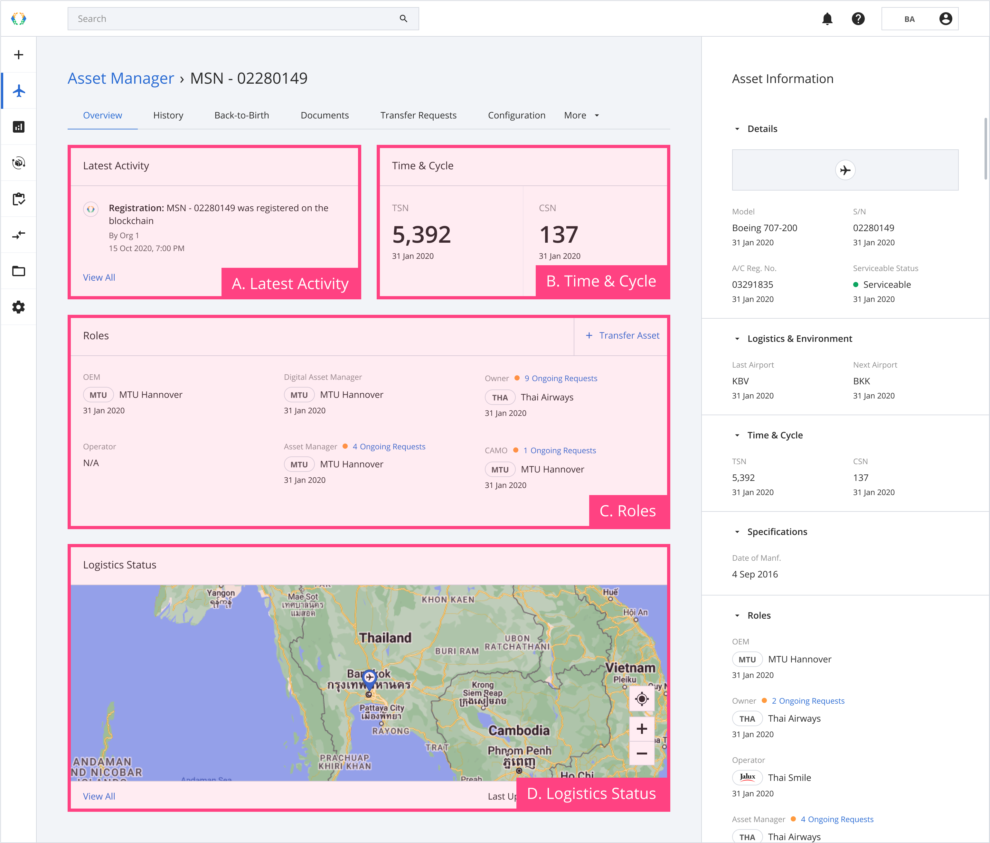Click the plus add icon in sidebar
The height and width of the screenshot is (843, 990).
coord(19,55)
